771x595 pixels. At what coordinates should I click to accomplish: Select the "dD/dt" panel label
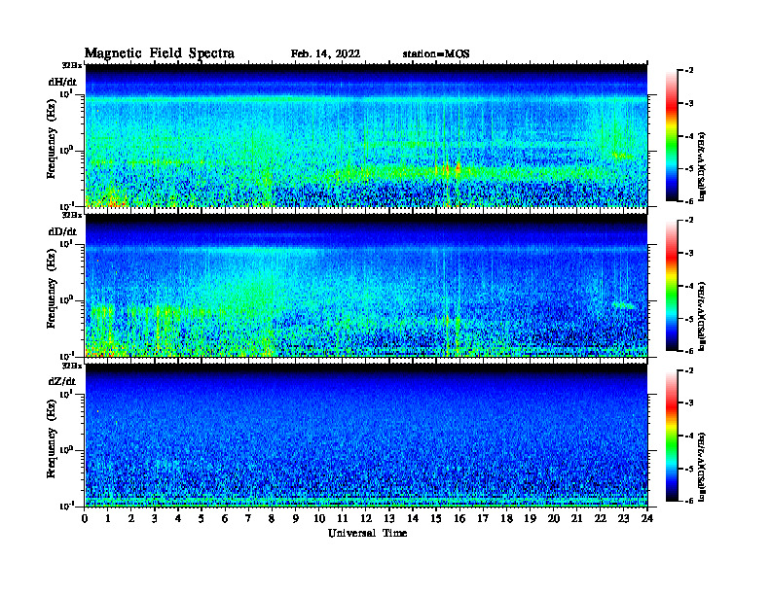(x=62, y=231)
